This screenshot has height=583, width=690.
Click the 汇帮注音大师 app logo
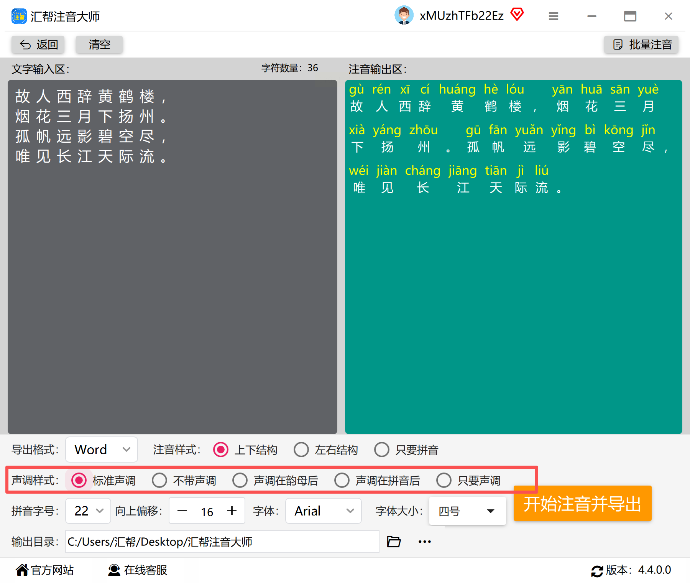(x=19, y=16)
